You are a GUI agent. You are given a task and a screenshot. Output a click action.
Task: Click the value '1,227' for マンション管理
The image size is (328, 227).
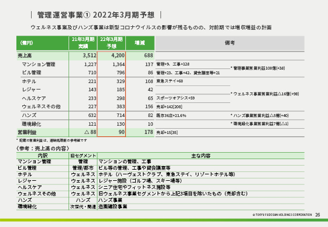[90, 64]
